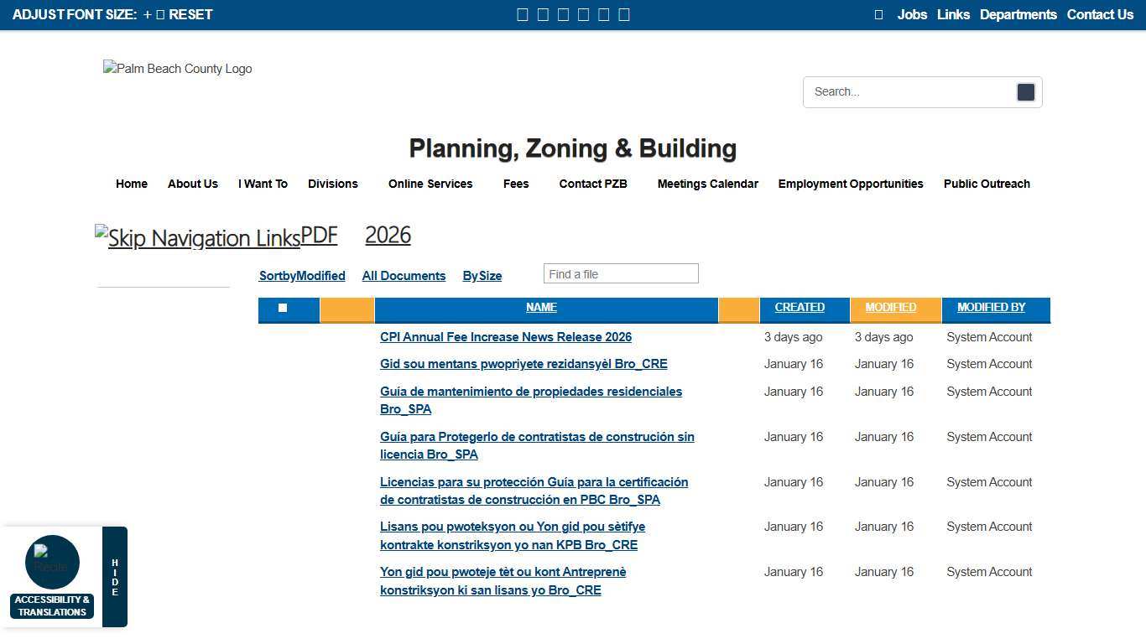The image size is (1146, 644).
Task: Switch to the All Documents view
Action: point(404,276)
